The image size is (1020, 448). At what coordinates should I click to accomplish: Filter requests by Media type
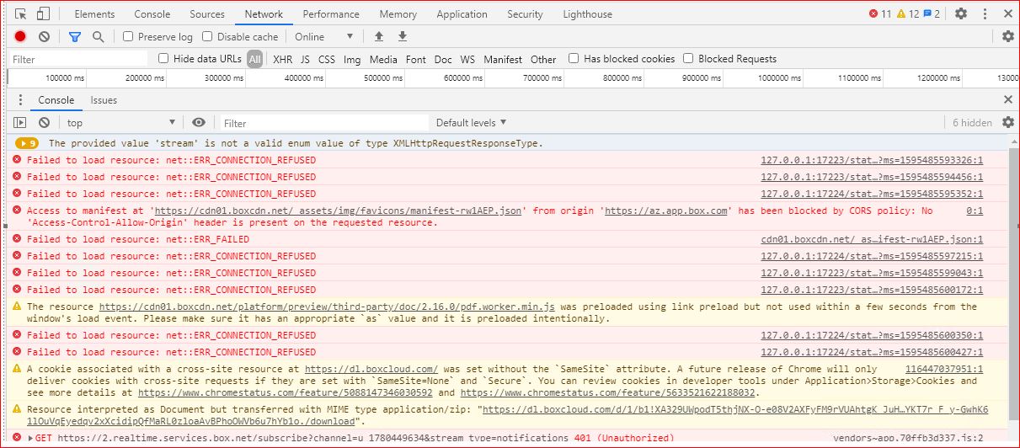click(383, 59)
